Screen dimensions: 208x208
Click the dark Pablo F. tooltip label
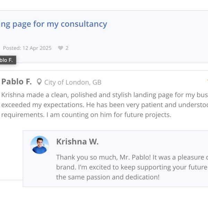point(7,60)
